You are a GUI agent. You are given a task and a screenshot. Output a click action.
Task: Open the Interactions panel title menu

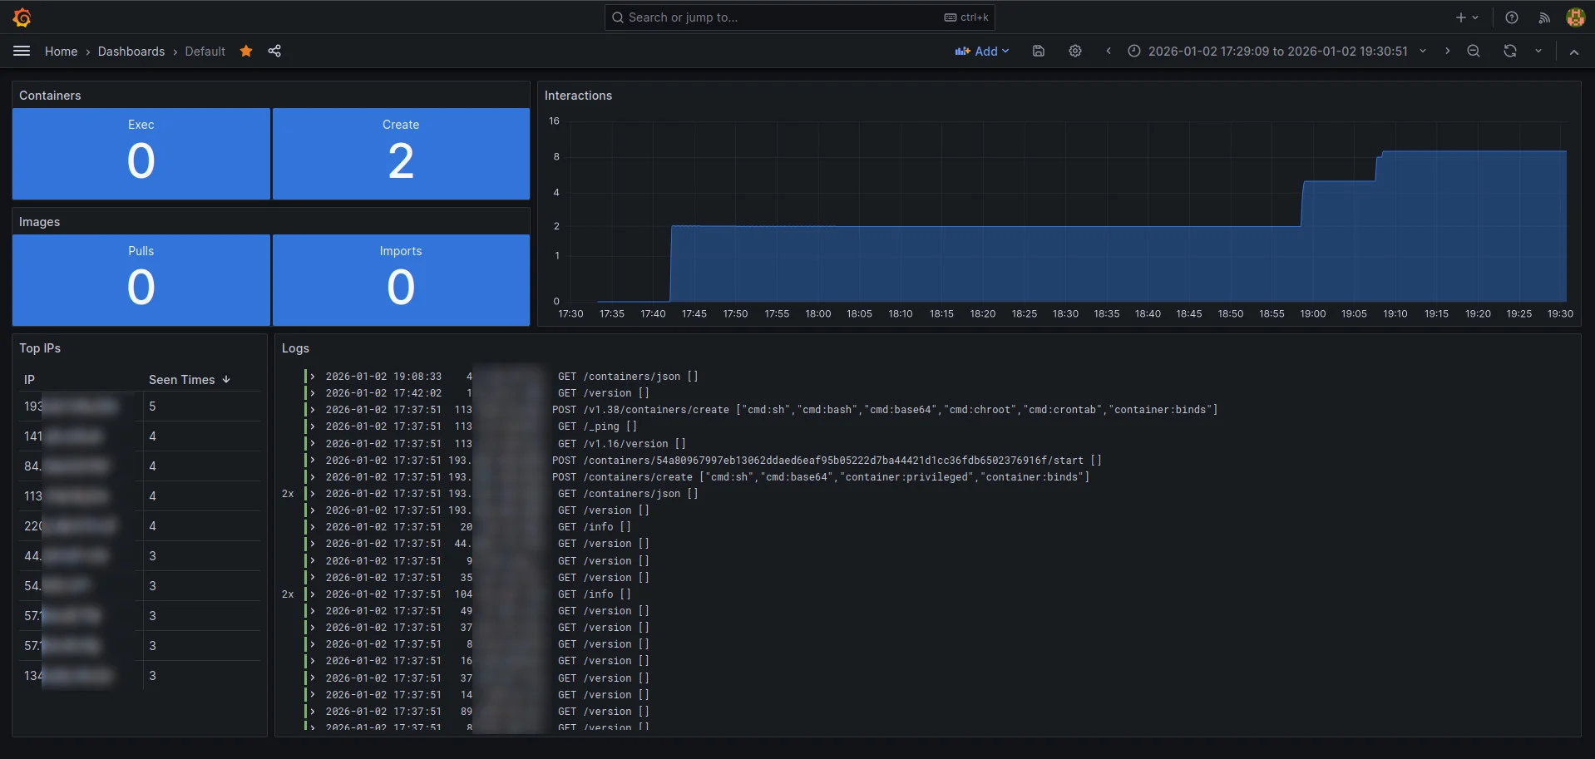pyautogui.click(x=578, y=96)
